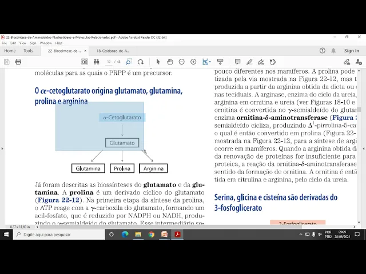366x274 pixels.
Task: Go to the Tools tab
Action: click(x=28, y=51)
